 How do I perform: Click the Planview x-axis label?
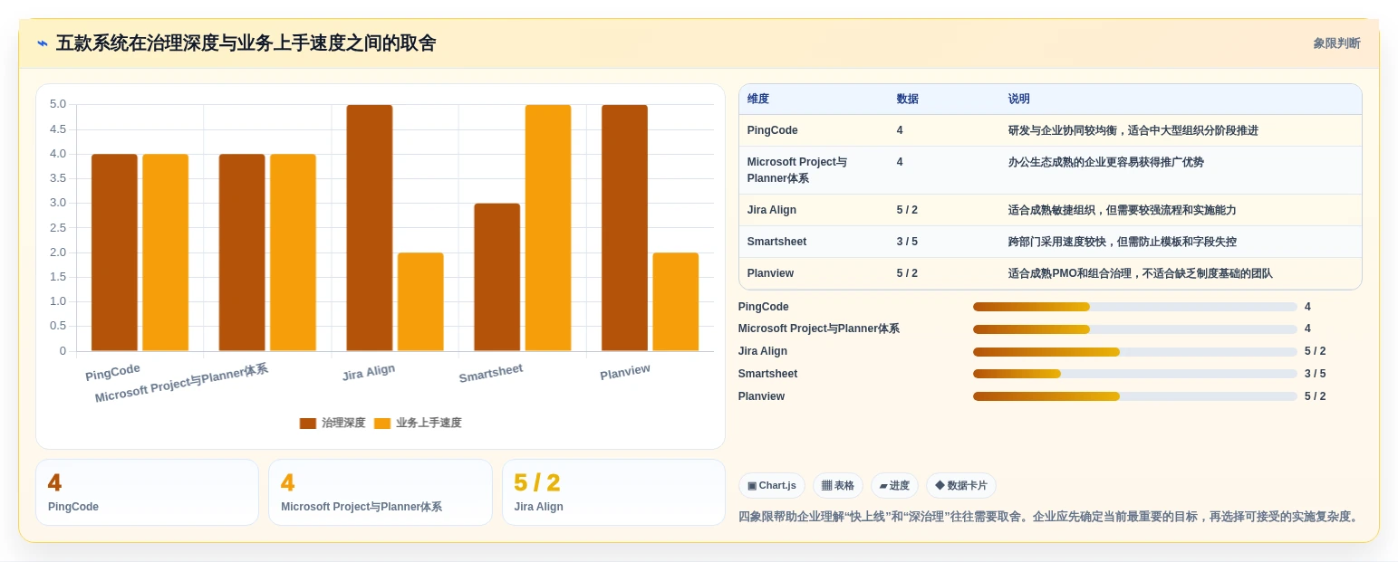(625, 372)
